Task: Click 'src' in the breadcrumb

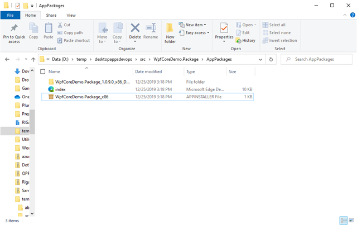Action: pos(143,59)
